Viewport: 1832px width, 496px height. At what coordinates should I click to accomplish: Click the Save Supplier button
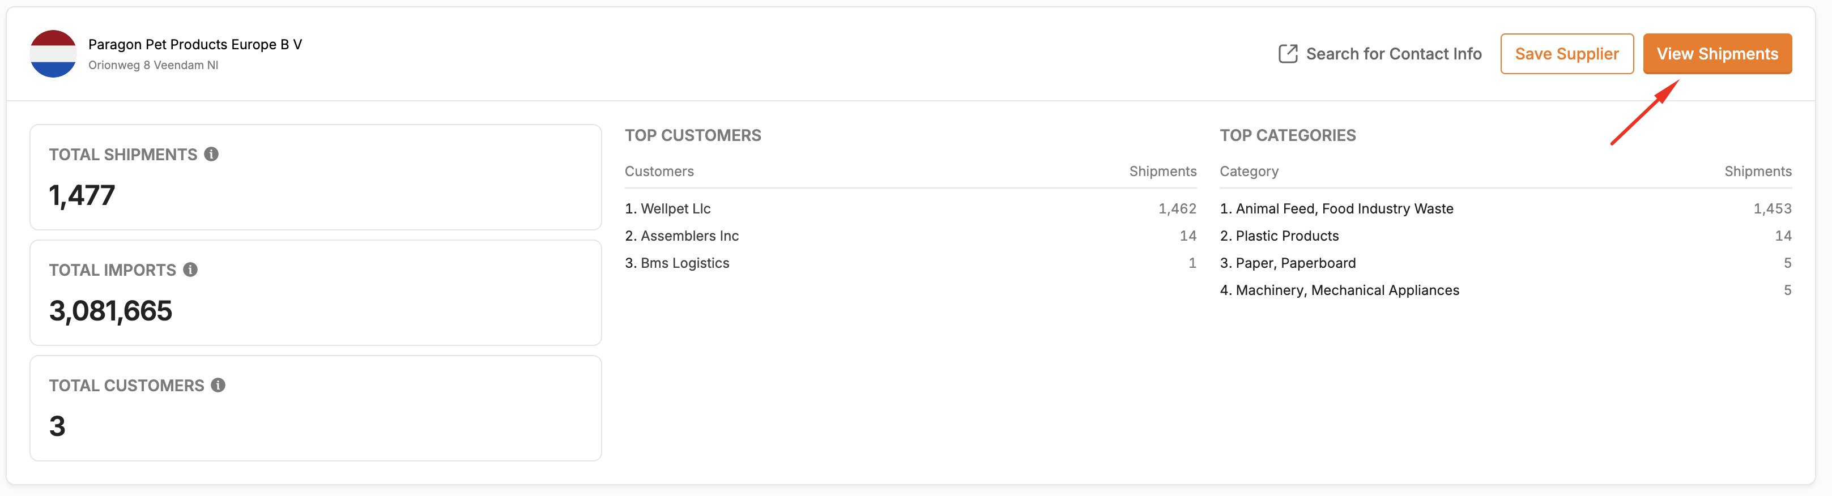coord(1566,54)
